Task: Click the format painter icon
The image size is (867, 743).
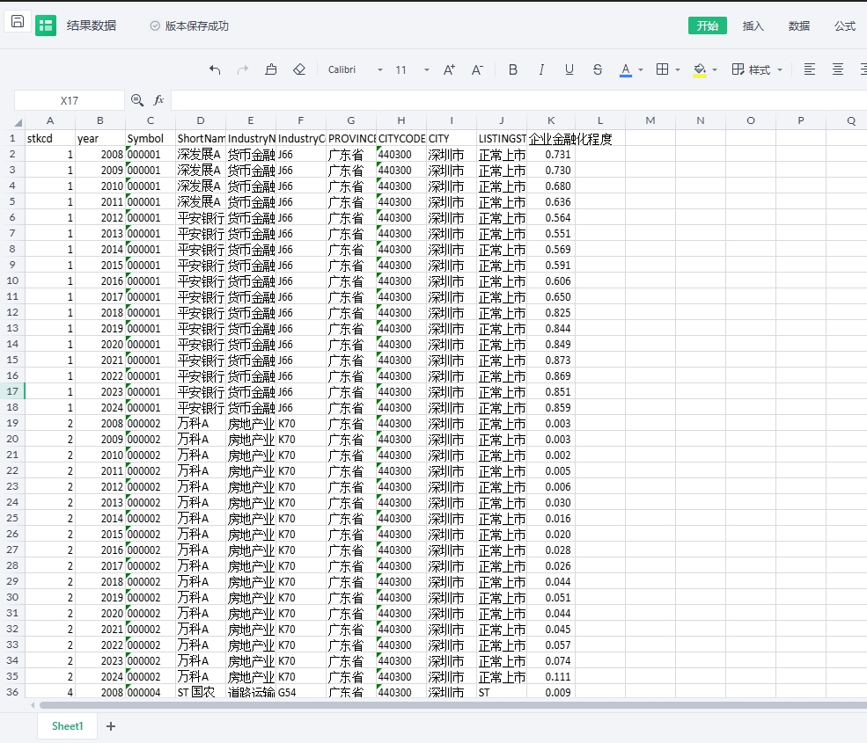Action: tap(271, 70)
